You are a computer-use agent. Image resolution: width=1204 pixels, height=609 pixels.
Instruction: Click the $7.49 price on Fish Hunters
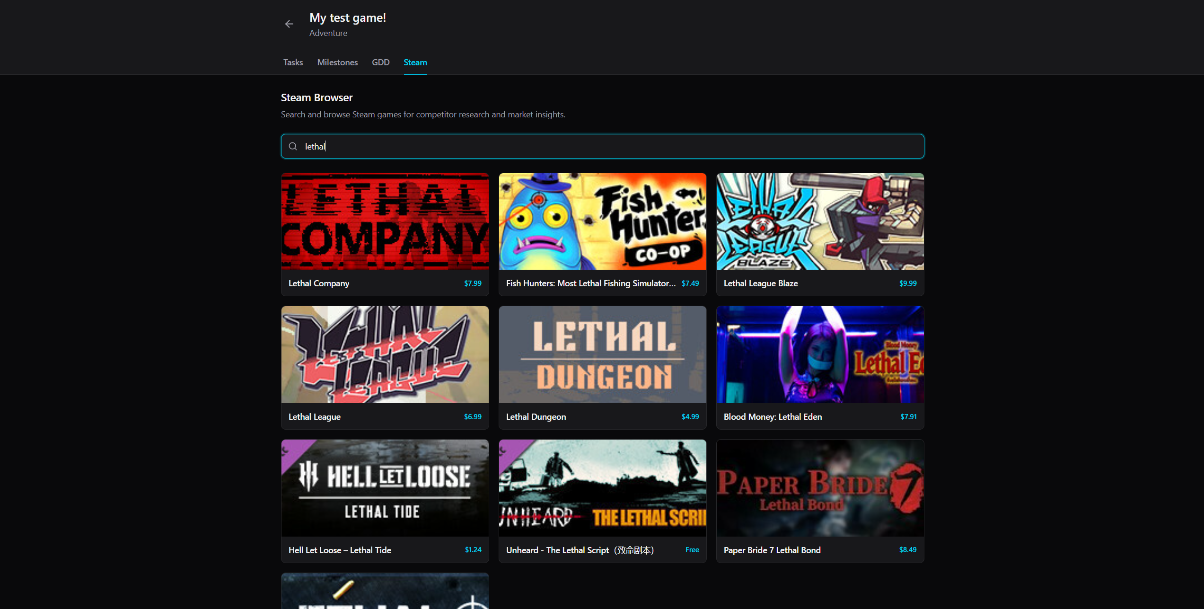(x=690, y=283)
